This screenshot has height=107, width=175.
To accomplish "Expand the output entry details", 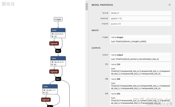I will 170,55.
